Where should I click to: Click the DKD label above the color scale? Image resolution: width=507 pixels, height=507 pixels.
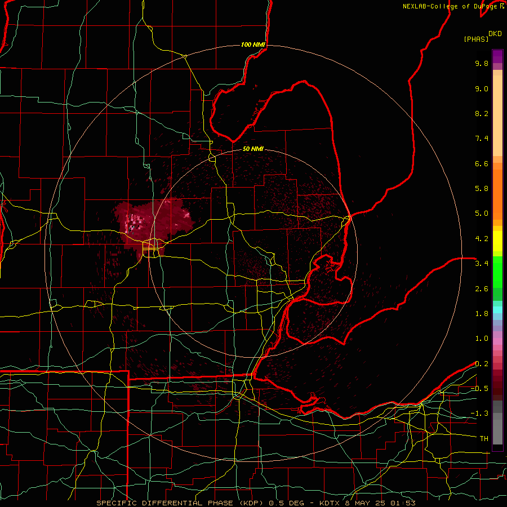[x=495, y=33]
